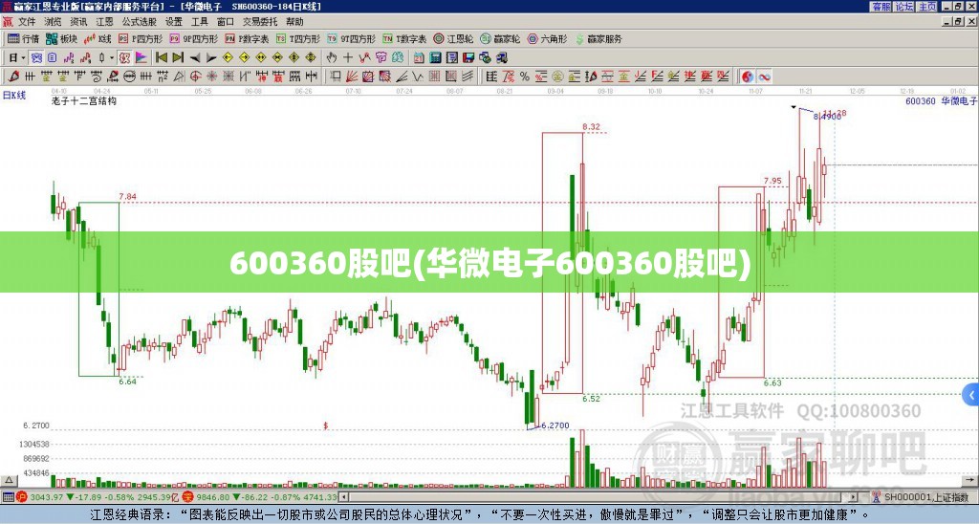Open 赢家服务 with dollar icon

[598, 38]
